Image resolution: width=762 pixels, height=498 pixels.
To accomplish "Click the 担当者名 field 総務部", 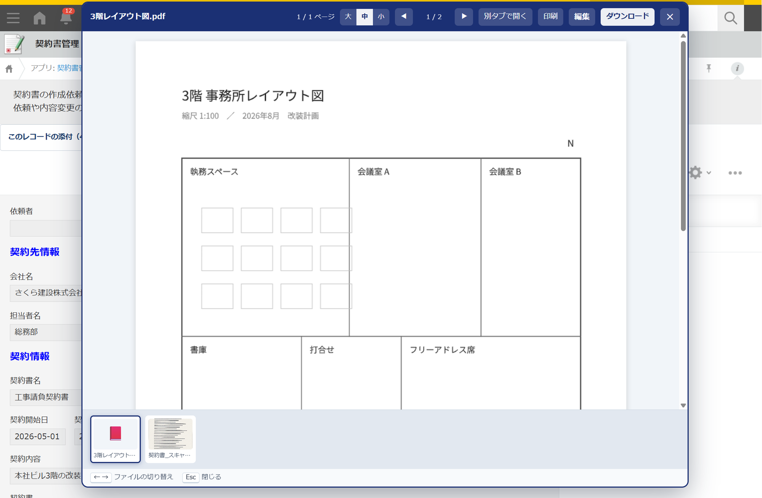I will pyautogui.click(x=46, y=332).
